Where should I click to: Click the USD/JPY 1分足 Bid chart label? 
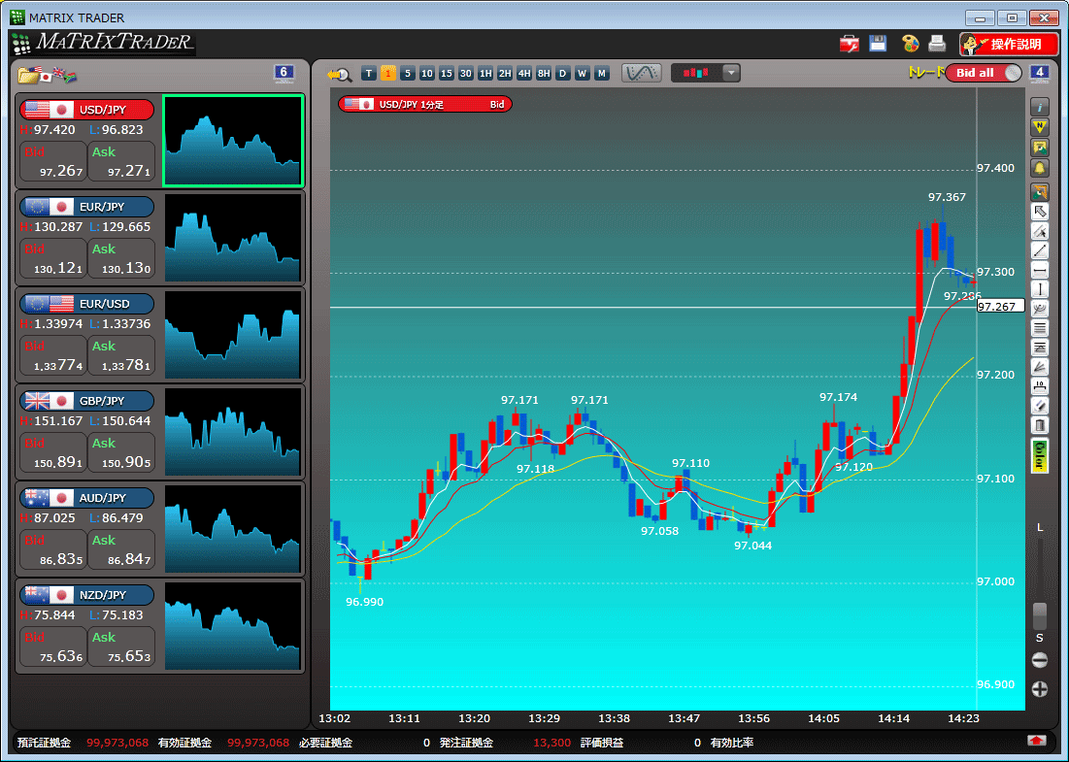point(424,104)
